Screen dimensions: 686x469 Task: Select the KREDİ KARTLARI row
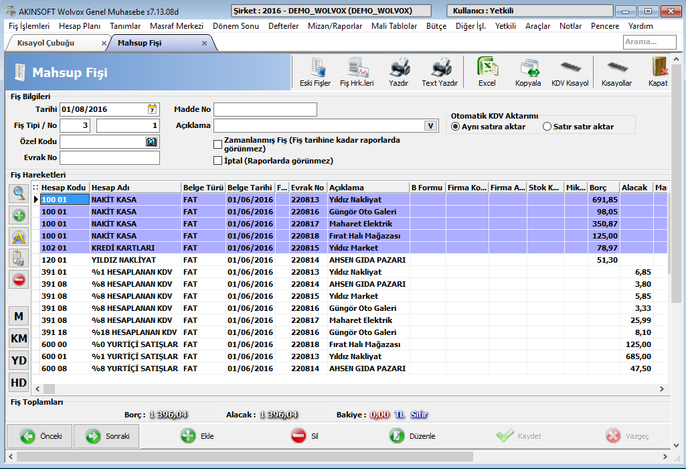point(353,248)
